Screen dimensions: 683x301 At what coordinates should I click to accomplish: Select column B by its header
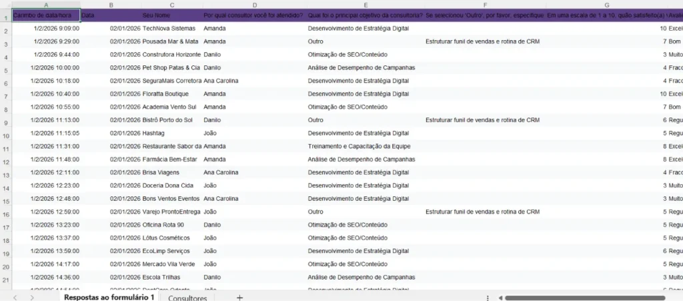click(x=111, y=5)
